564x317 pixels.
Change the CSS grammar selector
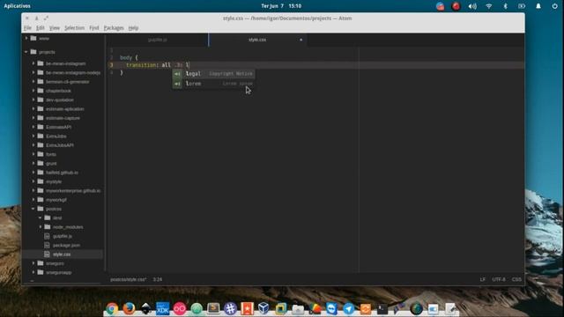click(516, 279)
